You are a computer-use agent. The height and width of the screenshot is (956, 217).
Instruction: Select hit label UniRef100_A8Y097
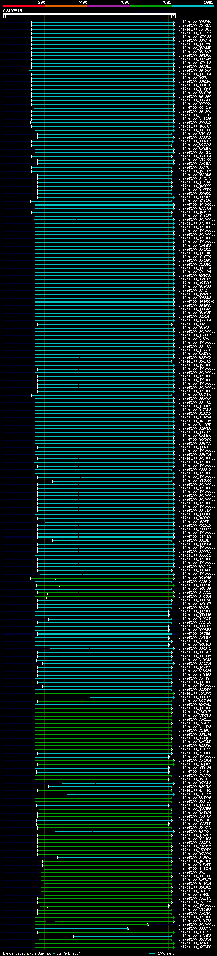click(x=194, y=831)
